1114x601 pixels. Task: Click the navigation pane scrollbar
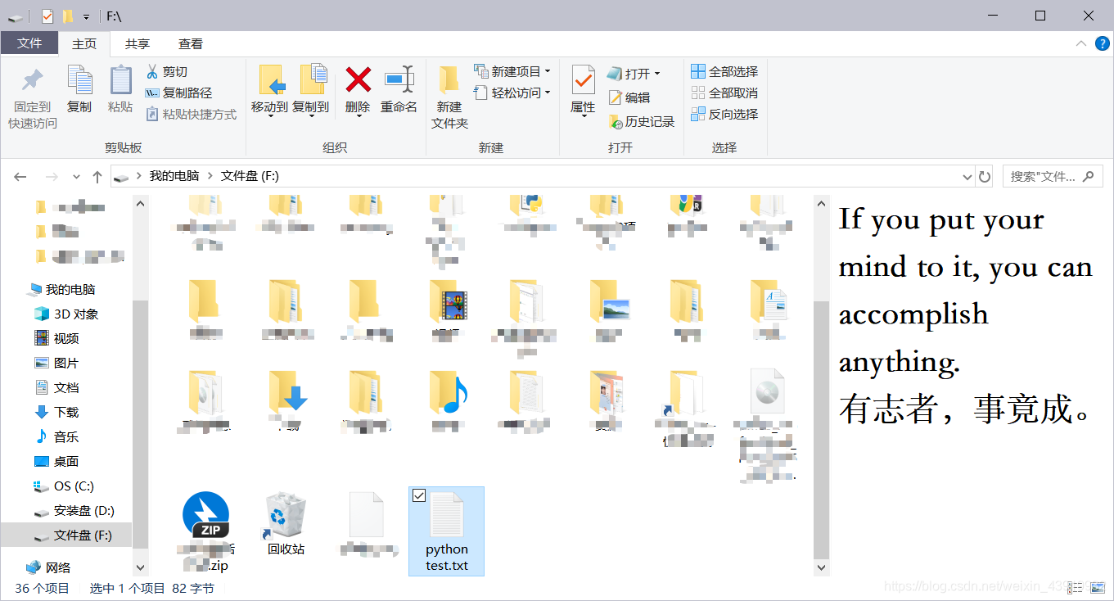coord(140,423)
